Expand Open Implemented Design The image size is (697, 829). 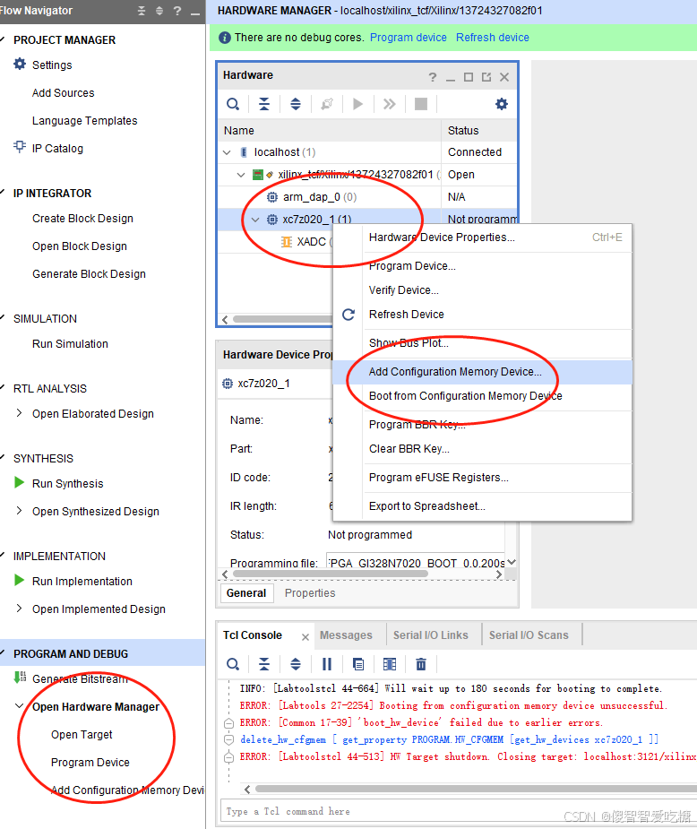pos(19,609)
